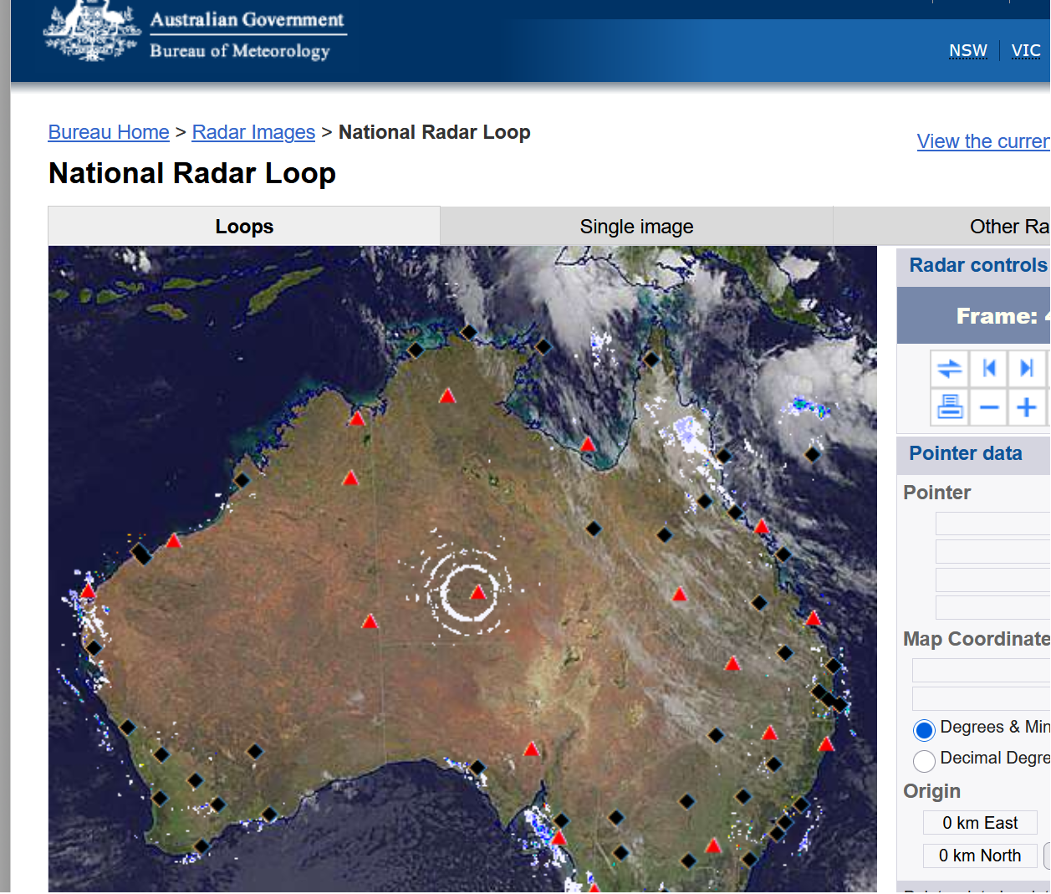Viewport: 1051px width, 894px height.
Task: Select the Decimal Degrees radio button
Action: pos(924,761)
